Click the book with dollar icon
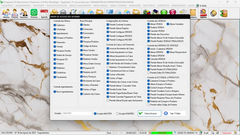The image size is (240, 135). (155, 12)
